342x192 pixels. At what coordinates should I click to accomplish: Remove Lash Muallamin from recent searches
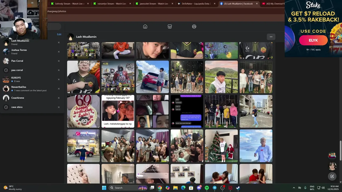(59, 42)
